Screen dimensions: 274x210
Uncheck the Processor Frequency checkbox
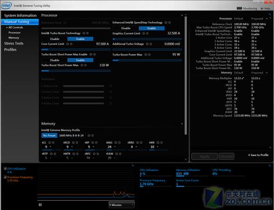coord(5,177)
